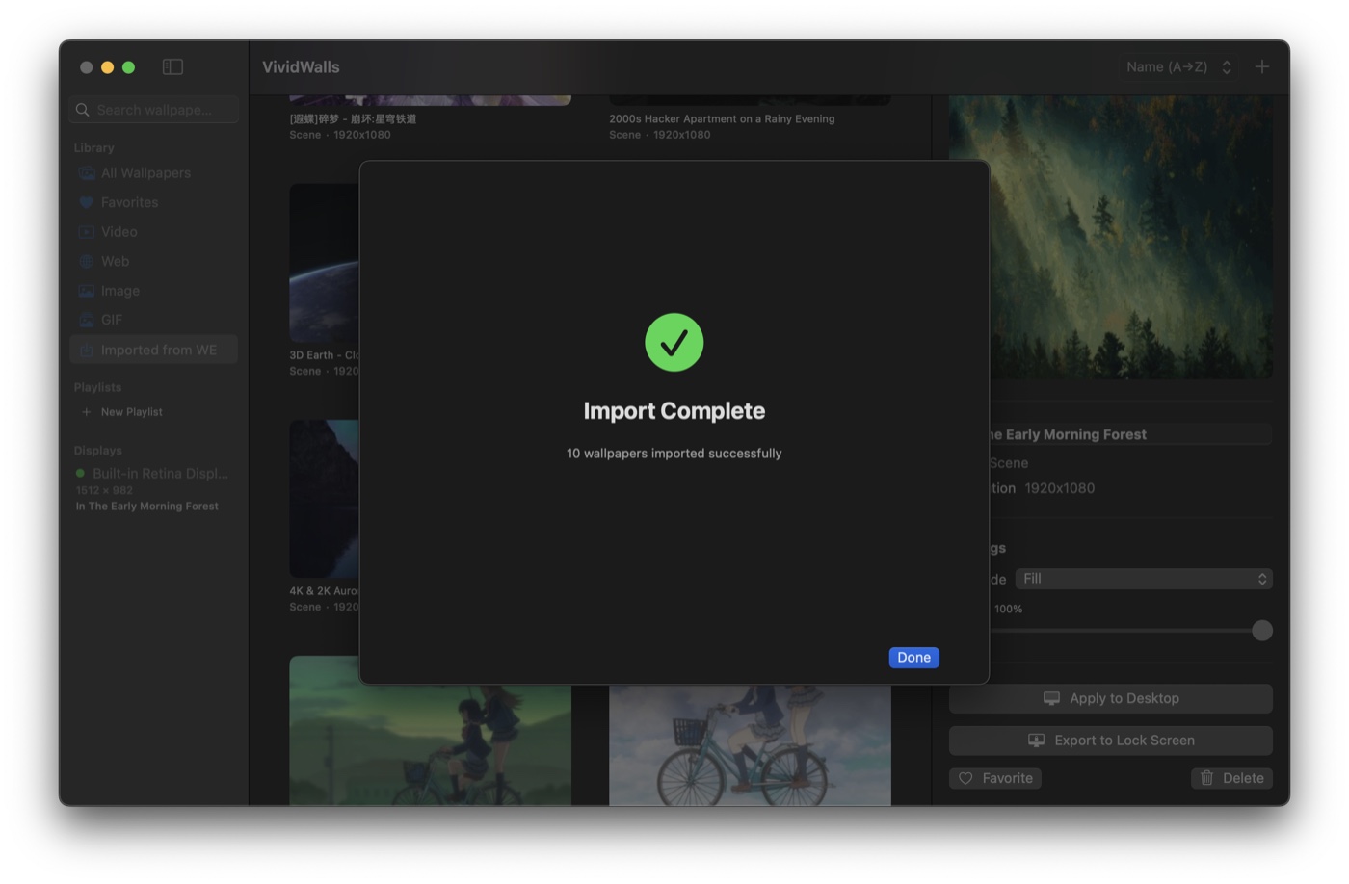Open Imported from WE collection
Image resolution: width=1349 pixels, height=884 pixels.
[x=153, y=350]
